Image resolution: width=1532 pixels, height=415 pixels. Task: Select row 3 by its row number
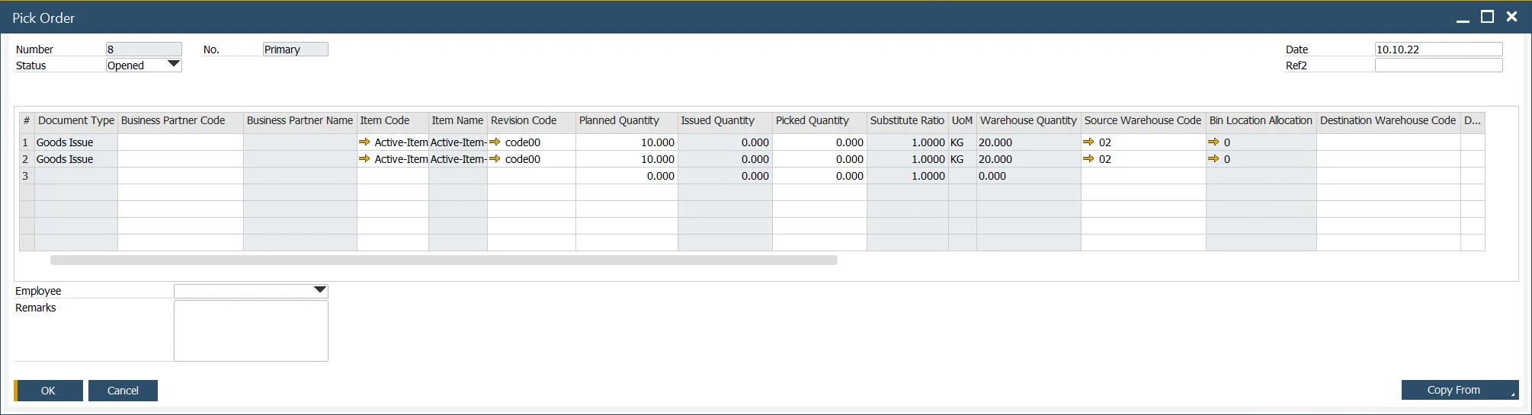click(26, 176)
